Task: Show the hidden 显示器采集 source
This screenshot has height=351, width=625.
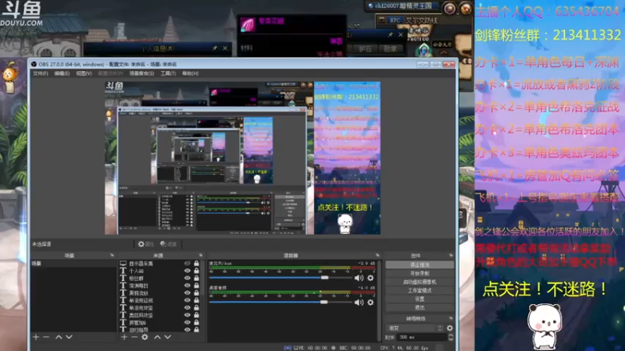Action: click(187, 264)
